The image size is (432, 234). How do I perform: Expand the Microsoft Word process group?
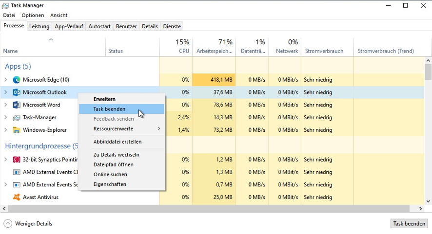(x=5, y=105)
